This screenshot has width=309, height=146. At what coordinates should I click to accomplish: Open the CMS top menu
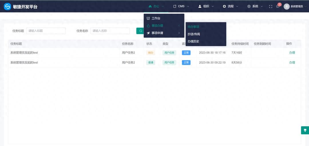181,6
